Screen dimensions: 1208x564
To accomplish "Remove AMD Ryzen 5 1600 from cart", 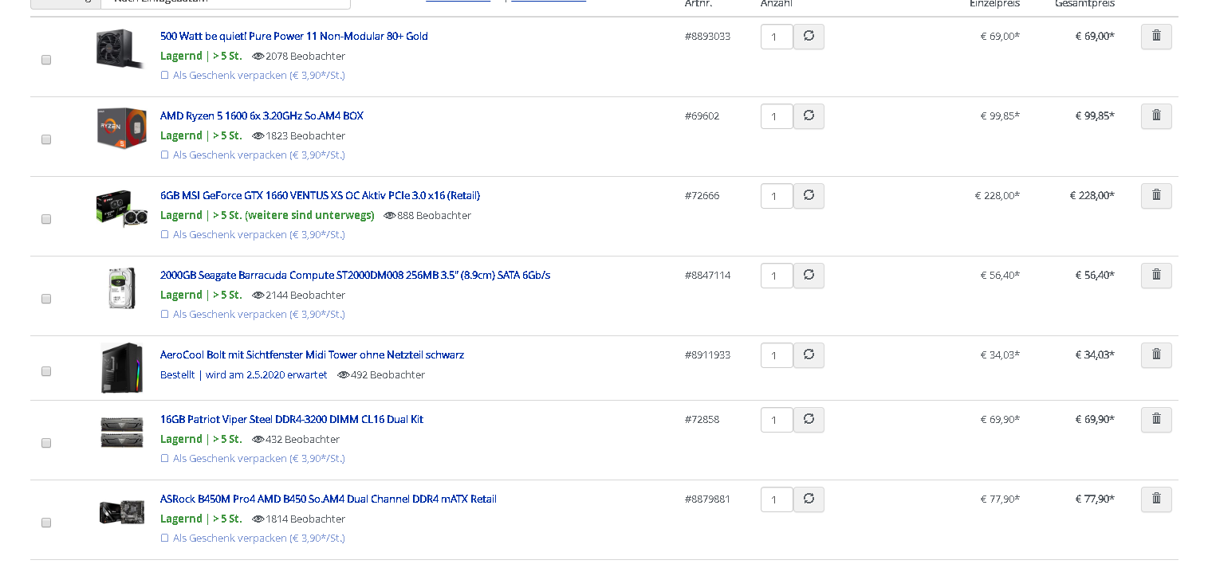I will pos(1155,116).
